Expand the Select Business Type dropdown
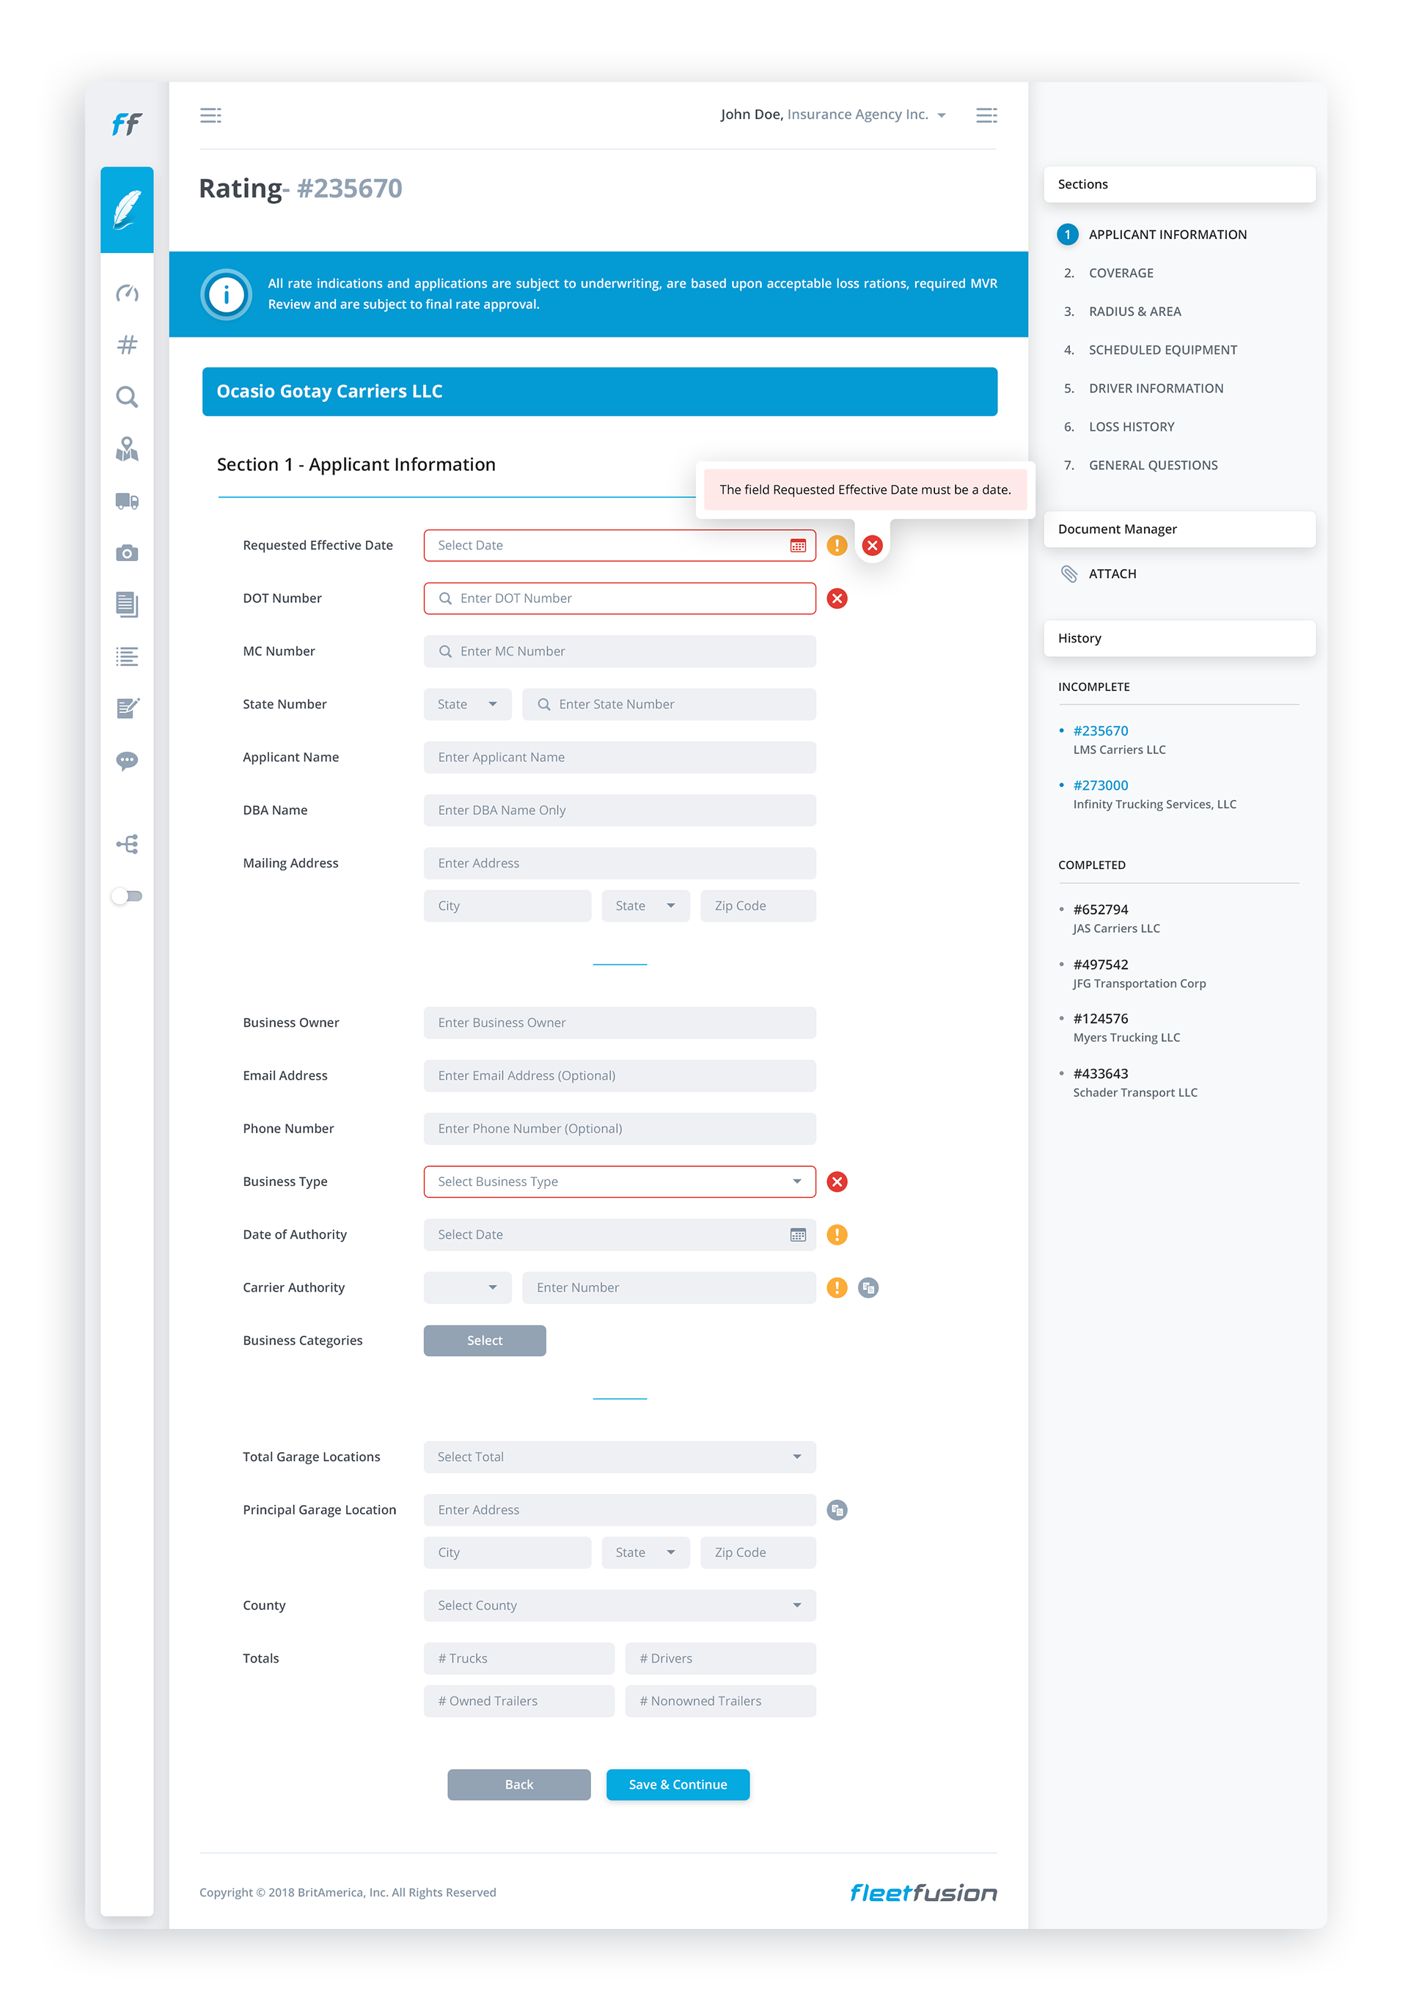The height and width of the screenshot is (2014, 1408). 620,1182
